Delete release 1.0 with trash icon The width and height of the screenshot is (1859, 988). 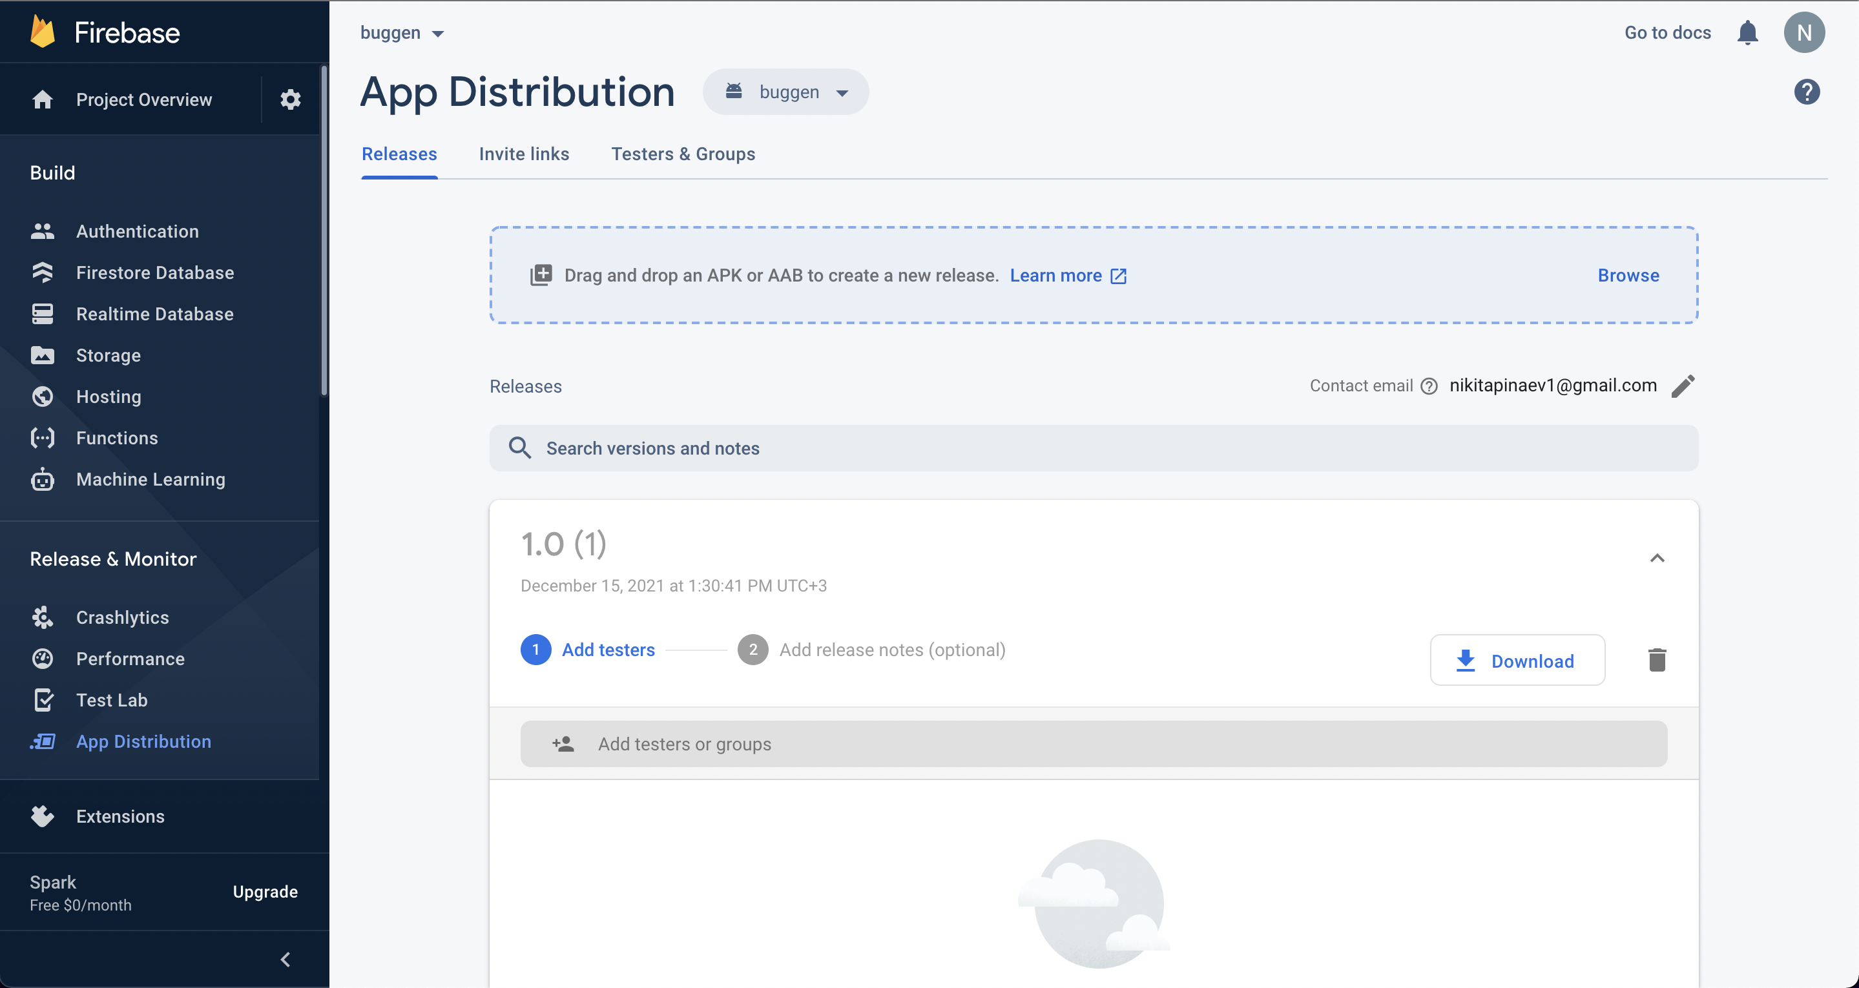click(x=1657, y=659)
